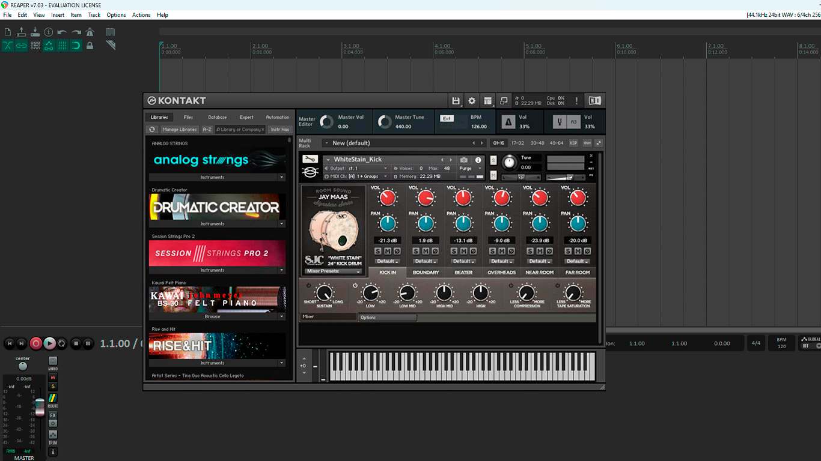
Task: Click the KICK IN volume knob
Action: (388, 197)
